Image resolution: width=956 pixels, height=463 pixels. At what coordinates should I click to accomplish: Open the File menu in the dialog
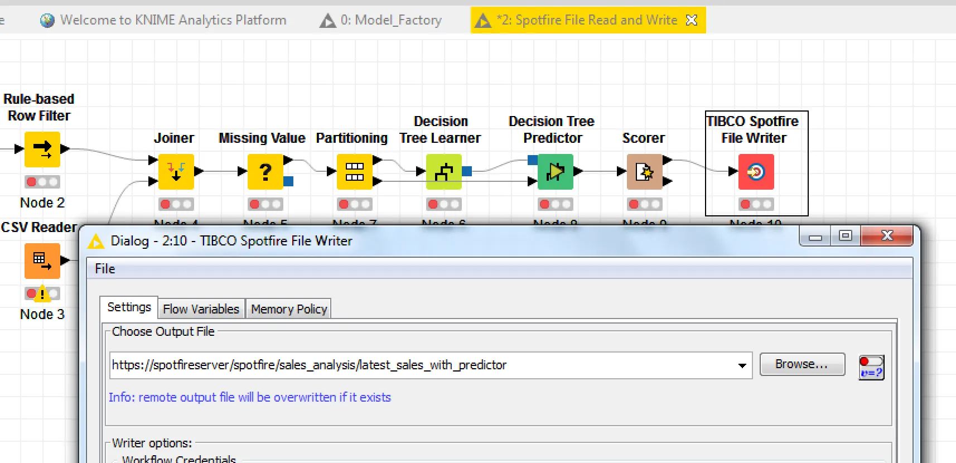coord(105,269)
